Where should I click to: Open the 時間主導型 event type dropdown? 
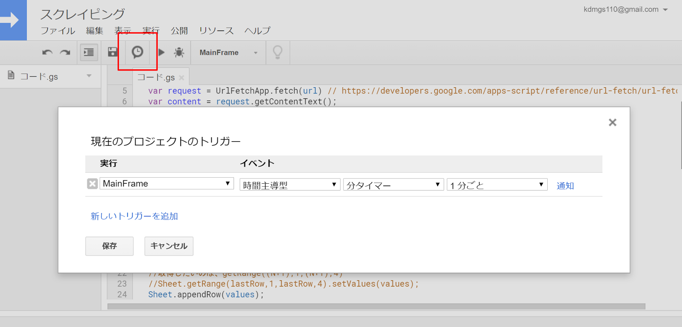point(290,185)
